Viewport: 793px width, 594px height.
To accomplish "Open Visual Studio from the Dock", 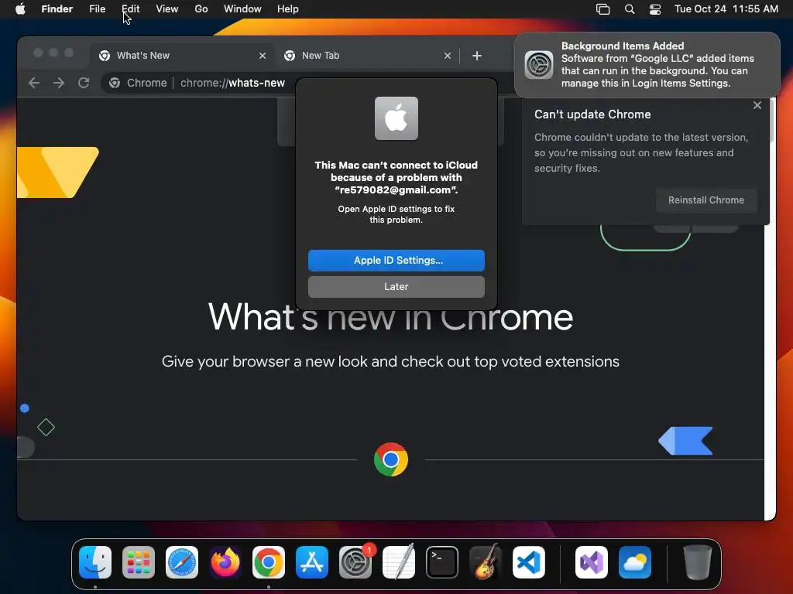I will tap(592, 562).
